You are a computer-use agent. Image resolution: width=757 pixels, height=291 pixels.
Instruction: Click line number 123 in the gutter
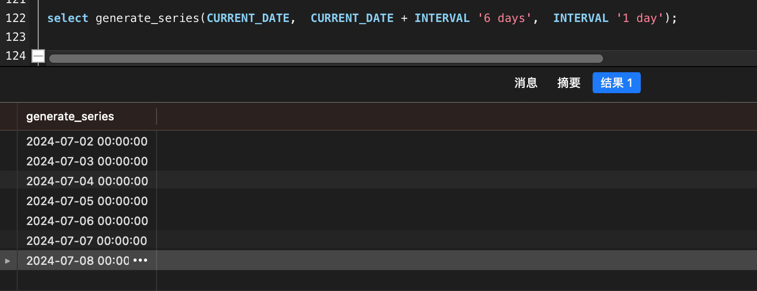(x=16, y=37)
